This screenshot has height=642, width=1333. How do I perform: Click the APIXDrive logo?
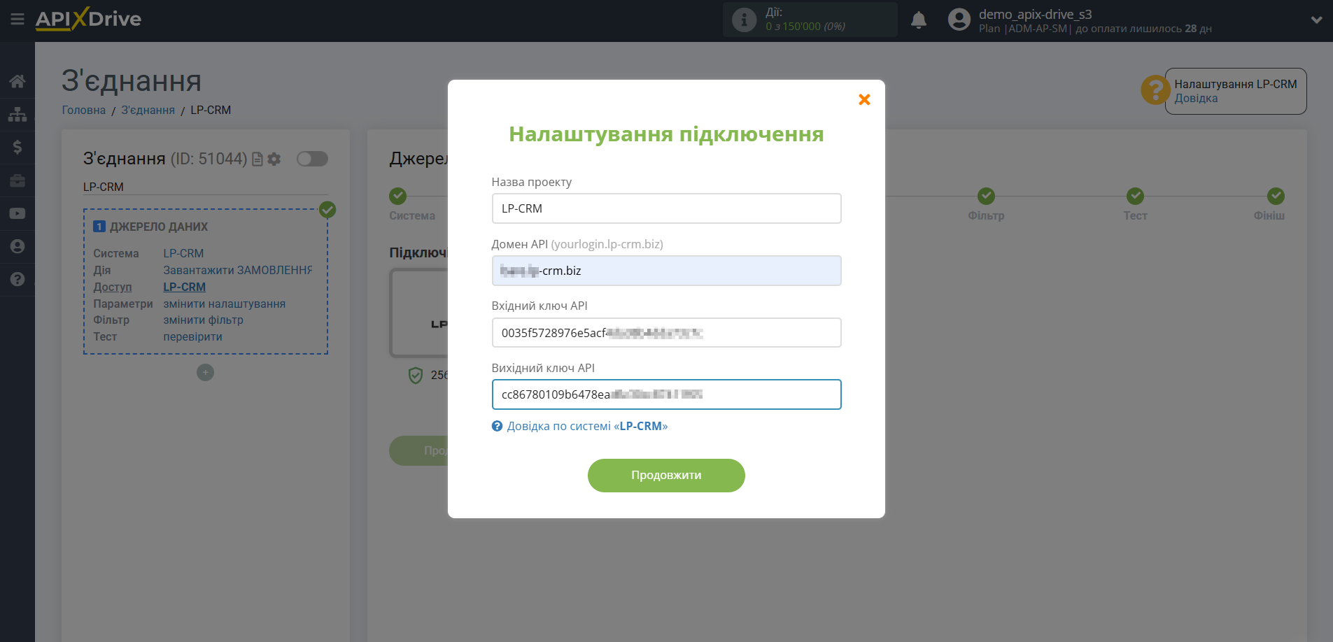[88, 19]
